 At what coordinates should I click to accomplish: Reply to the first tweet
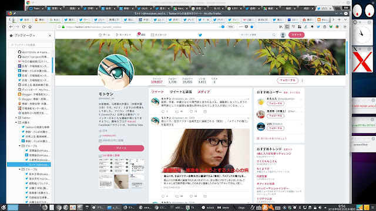[163, 111]
